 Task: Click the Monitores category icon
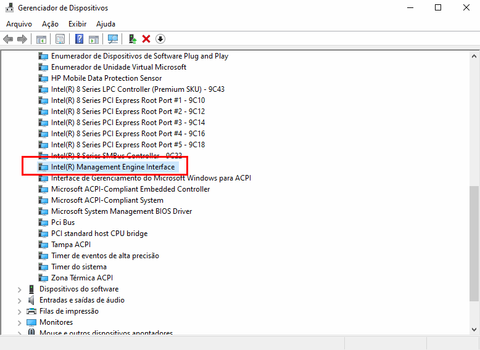point(31,322)
